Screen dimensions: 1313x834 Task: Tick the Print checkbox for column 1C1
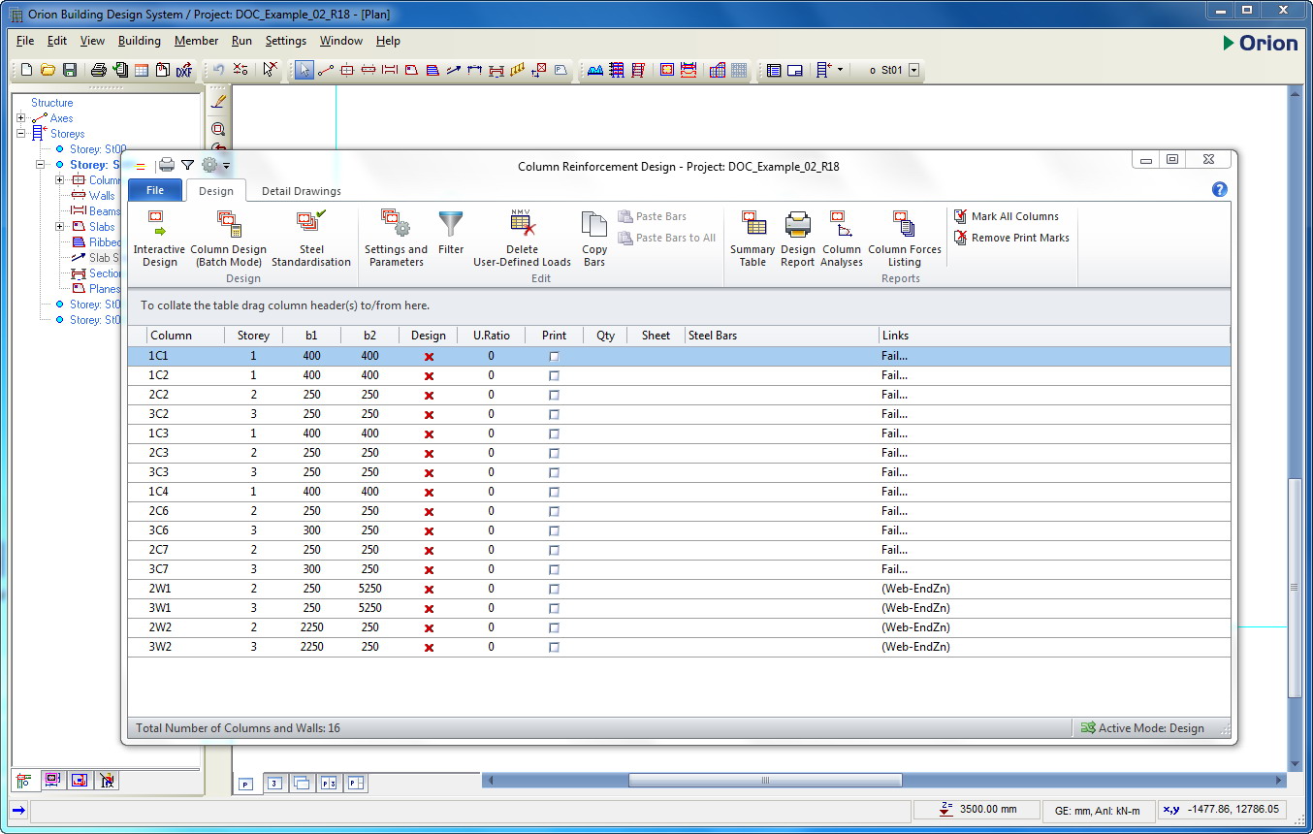pos(554,357)
